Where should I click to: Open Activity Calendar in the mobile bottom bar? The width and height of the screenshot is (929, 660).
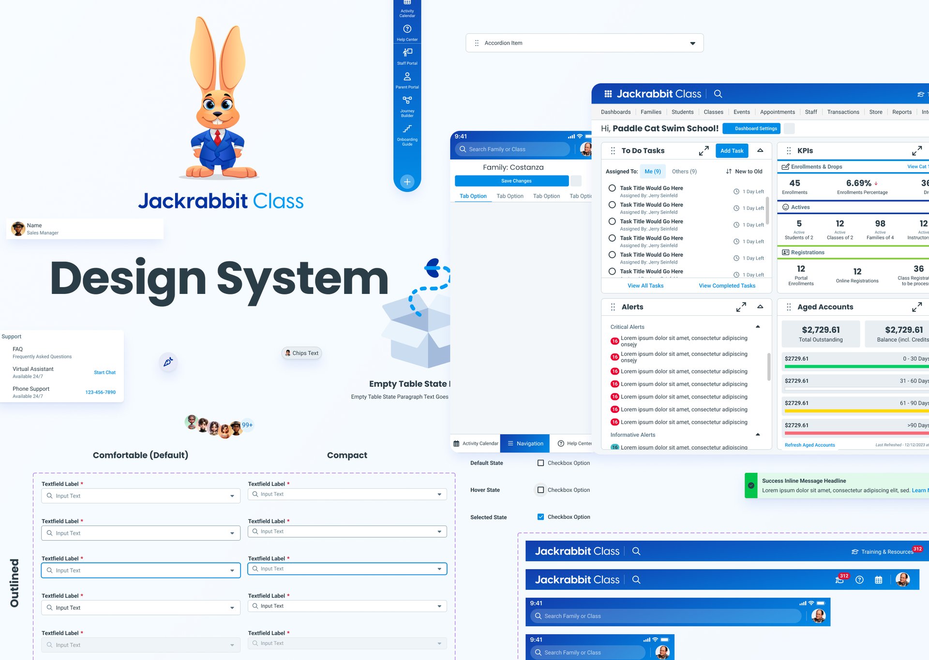pyautogui.click(x=476, y=443)
